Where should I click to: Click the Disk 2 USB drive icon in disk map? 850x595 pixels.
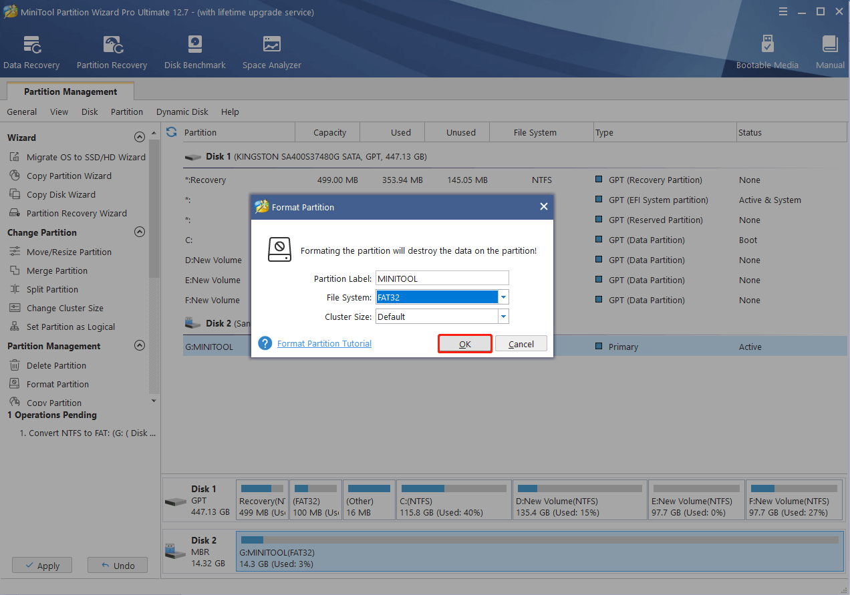click(x=175, y=551)
